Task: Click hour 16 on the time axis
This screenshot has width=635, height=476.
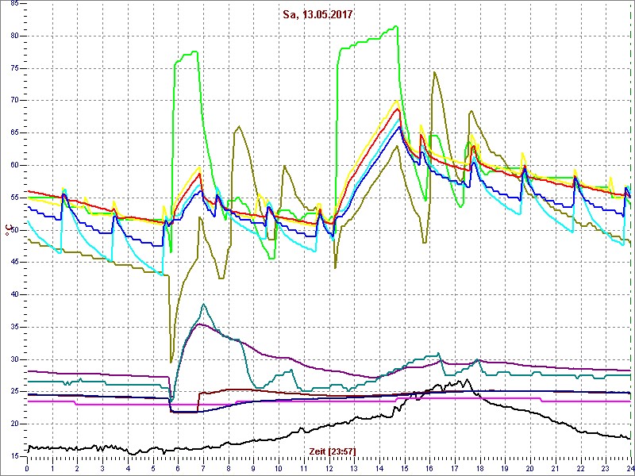Action: (x=429, y=468)
